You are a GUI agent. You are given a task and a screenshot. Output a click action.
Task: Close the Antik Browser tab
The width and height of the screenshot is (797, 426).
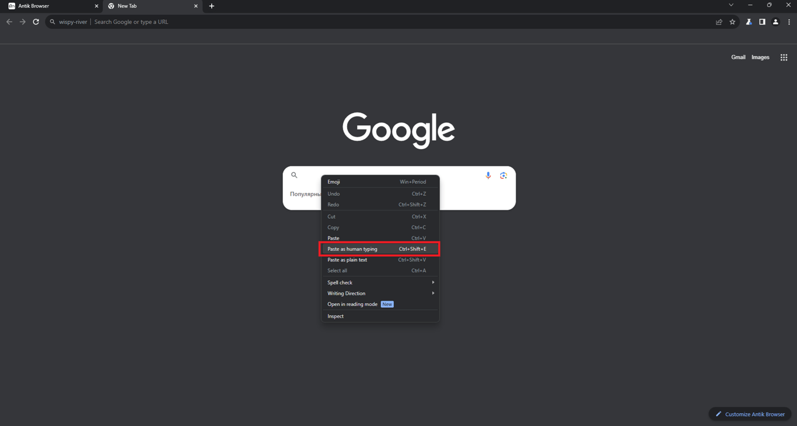(x=96, y=6)
